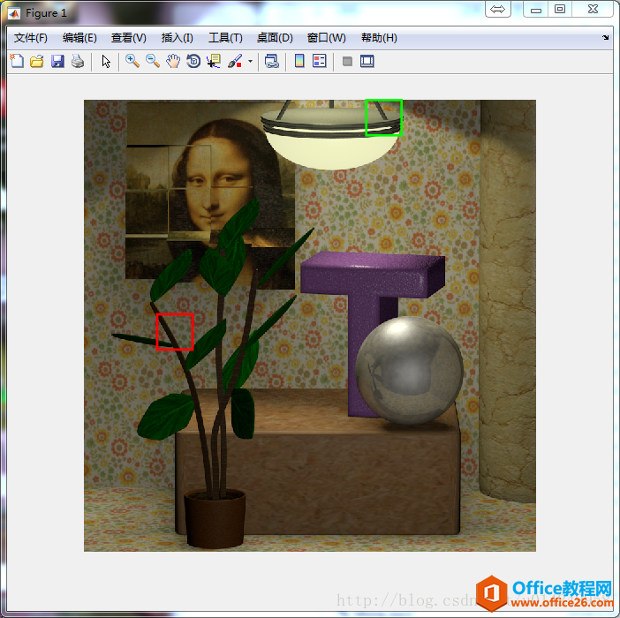Click the dock figure arrow in the menu bar
620x618 pixels.
point(605,38)
